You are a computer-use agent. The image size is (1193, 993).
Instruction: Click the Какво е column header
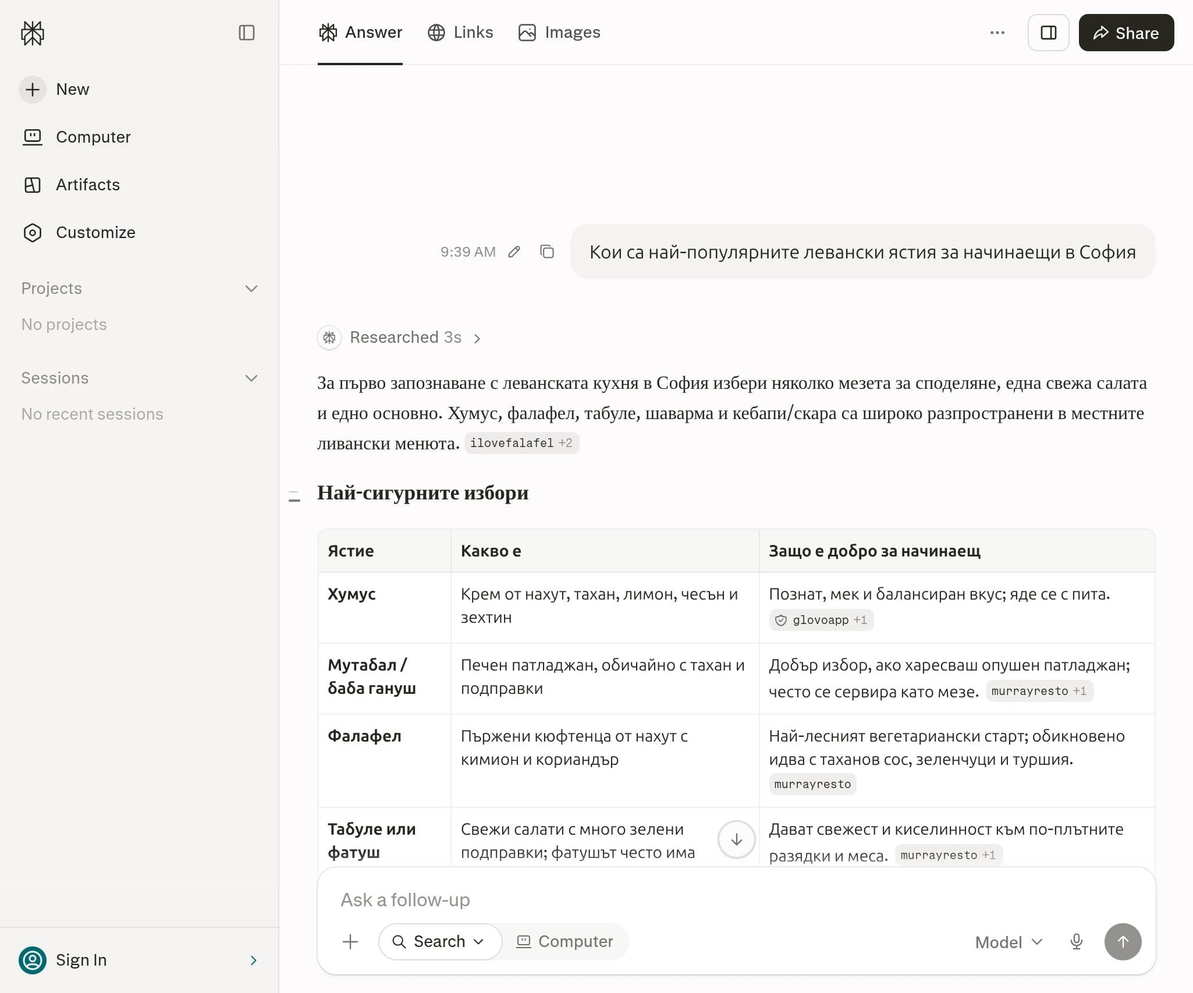pyautogui.click(x=605, y=551)
